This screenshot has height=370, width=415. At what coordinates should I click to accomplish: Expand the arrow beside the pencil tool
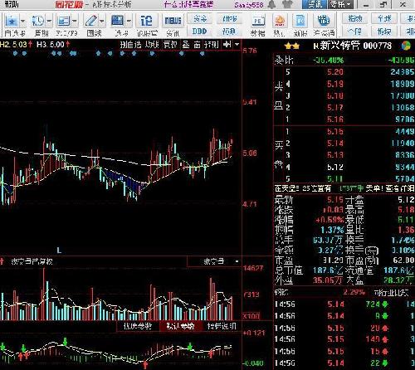101,21
